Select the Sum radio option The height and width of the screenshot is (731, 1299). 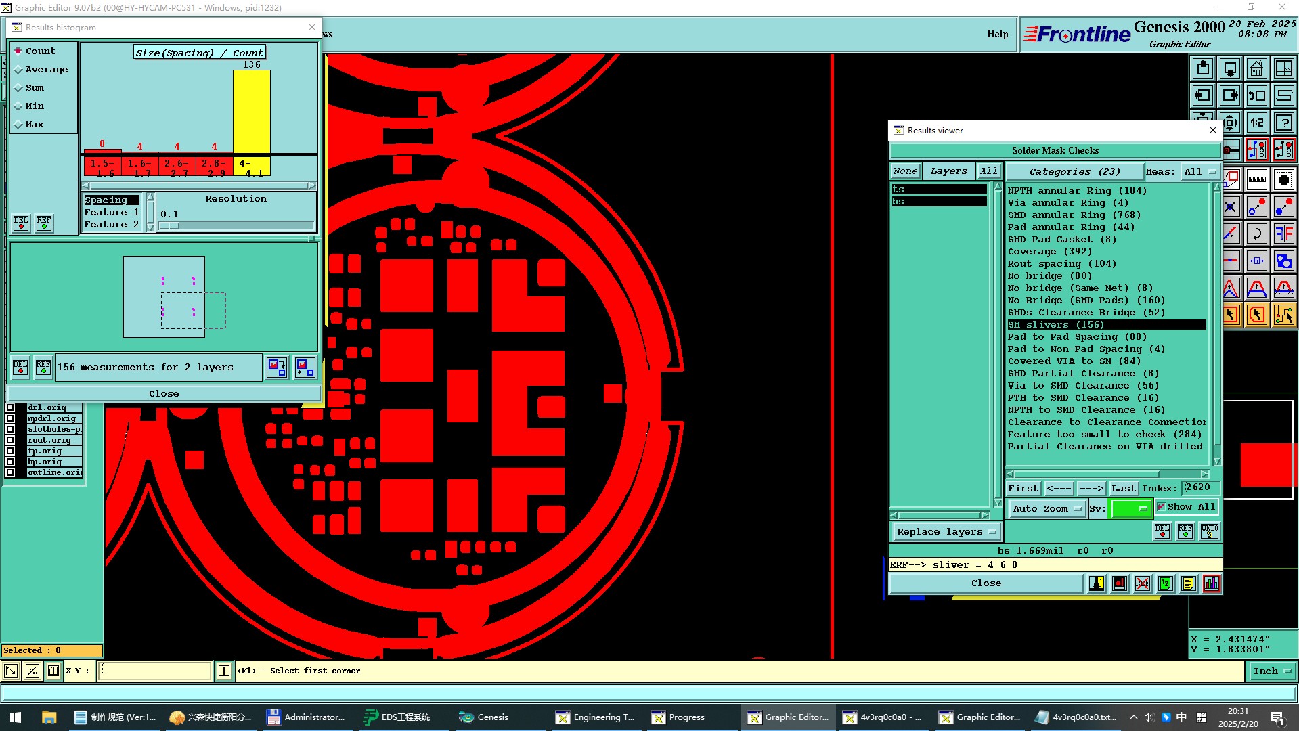pos(29,87)
